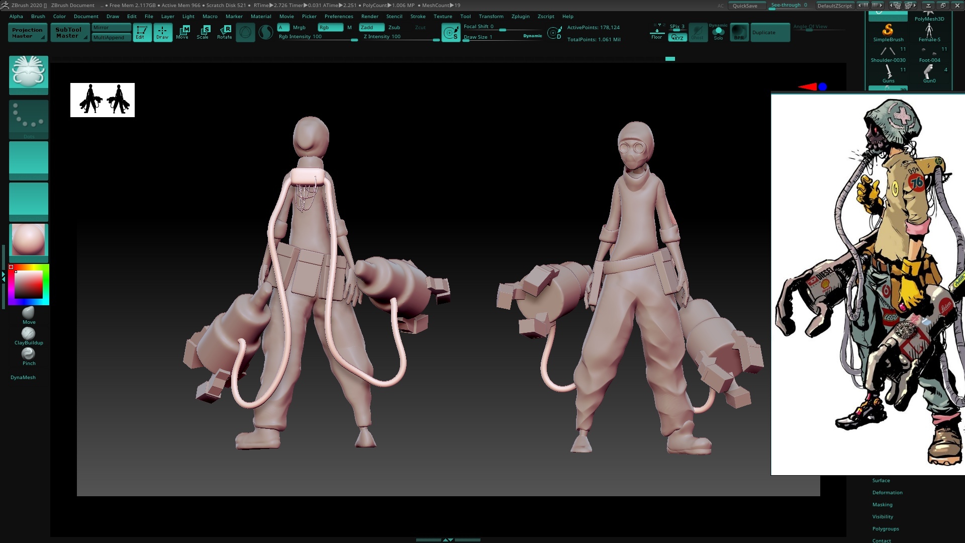Select the Move transform tool
The image size is (965, 543).
pos(182,32)
